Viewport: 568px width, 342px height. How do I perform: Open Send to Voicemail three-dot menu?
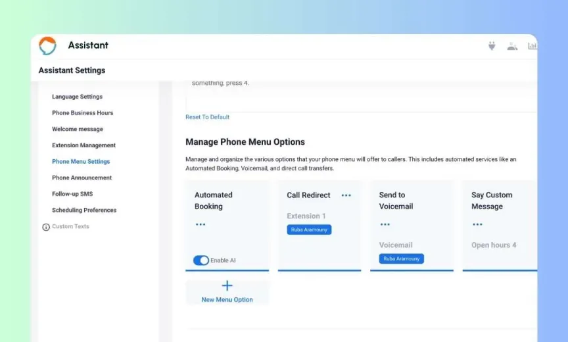tap(385, 224)
